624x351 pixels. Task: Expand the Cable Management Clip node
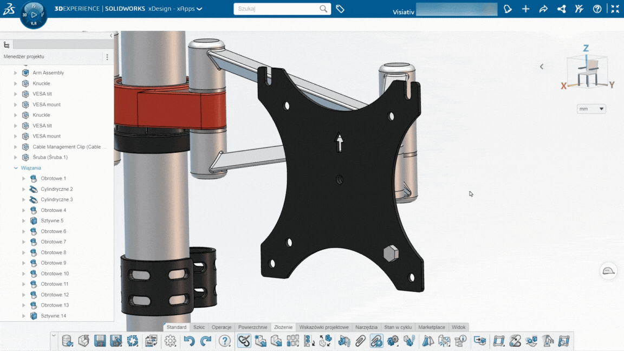click(16, 147)
